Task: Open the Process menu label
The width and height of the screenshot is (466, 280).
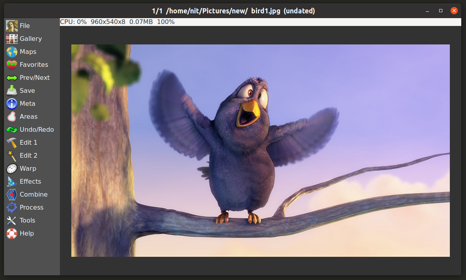Action: 32,208
